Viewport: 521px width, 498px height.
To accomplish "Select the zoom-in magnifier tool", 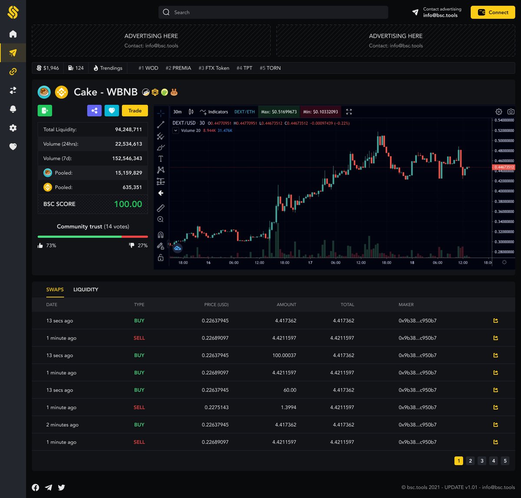I will (161, 220).
